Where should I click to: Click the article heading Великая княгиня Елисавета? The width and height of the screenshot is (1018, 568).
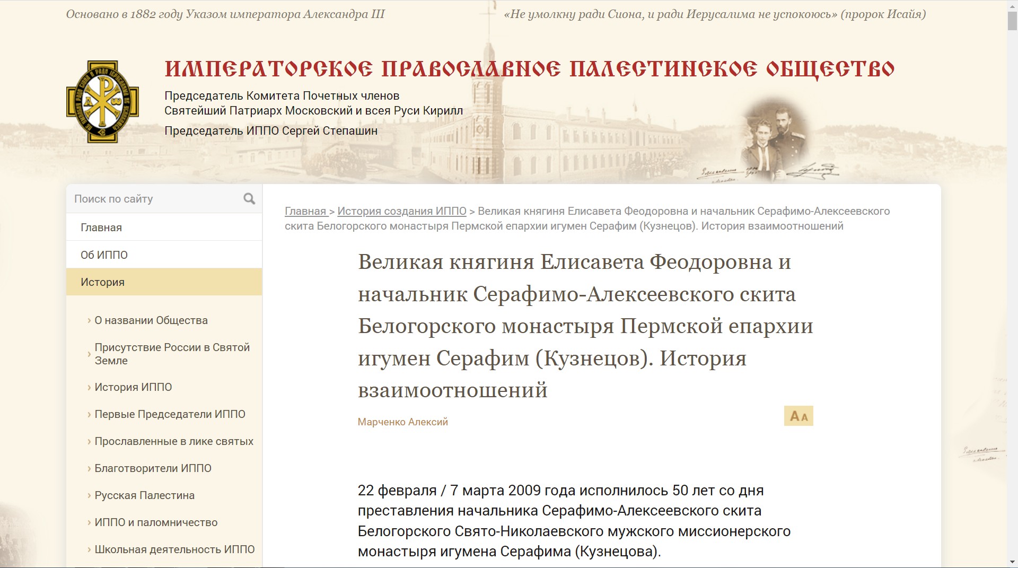click(585, 326)
